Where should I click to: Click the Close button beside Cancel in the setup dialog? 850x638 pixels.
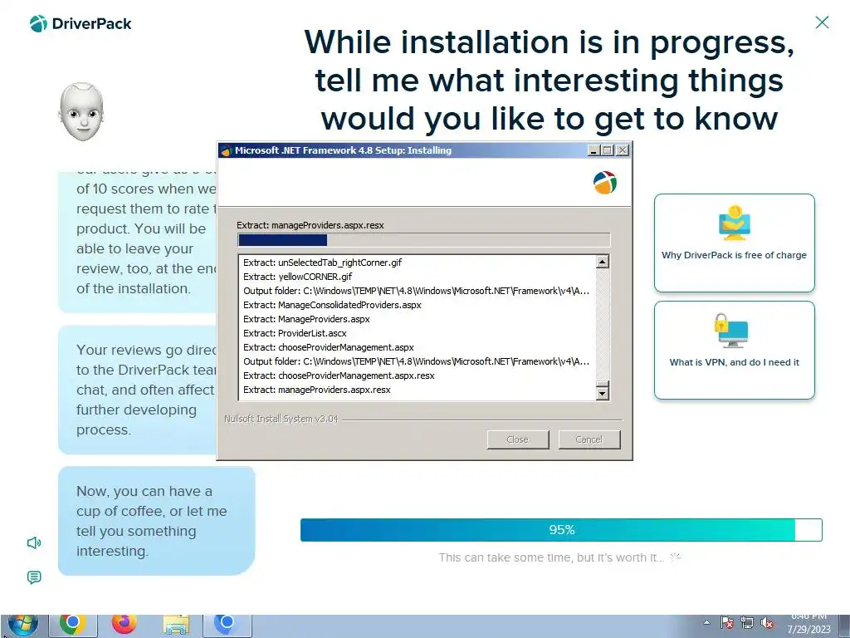pos(518,439)
